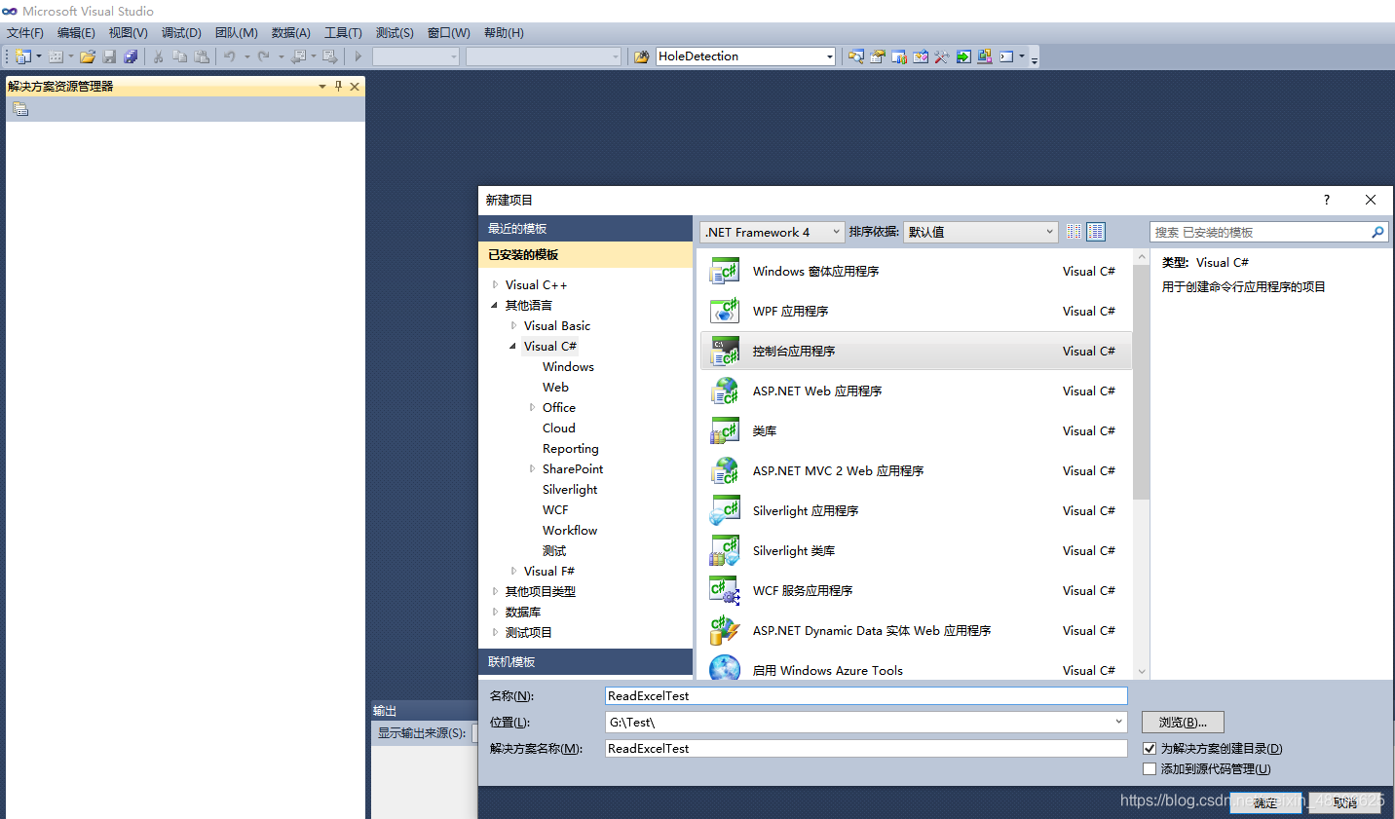Screen dimensions: 1395x819
Task: Click the Find in Files magnifier icon
Action: 856,56
